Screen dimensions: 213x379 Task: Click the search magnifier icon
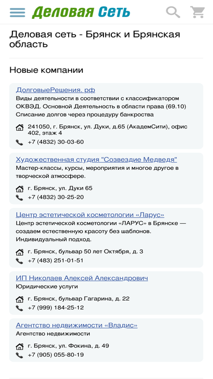[173, 12]
